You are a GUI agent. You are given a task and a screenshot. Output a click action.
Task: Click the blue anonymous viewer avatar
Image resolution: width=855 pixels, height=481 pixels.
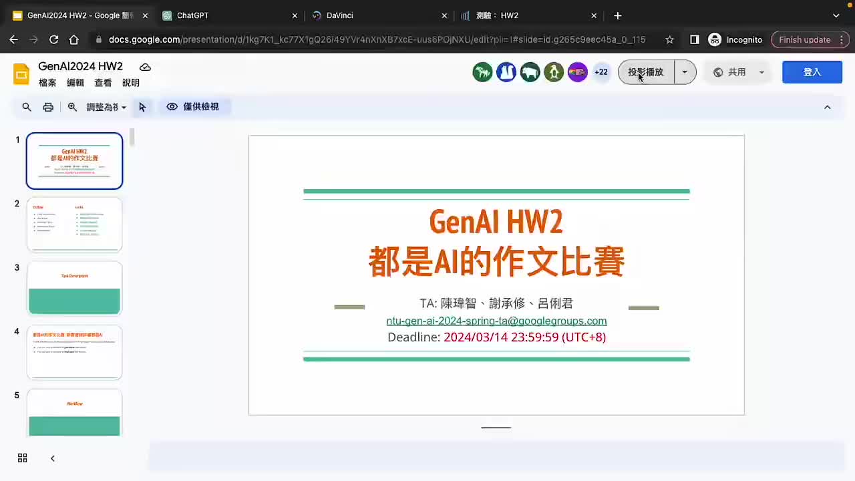(x=506, y=72)
